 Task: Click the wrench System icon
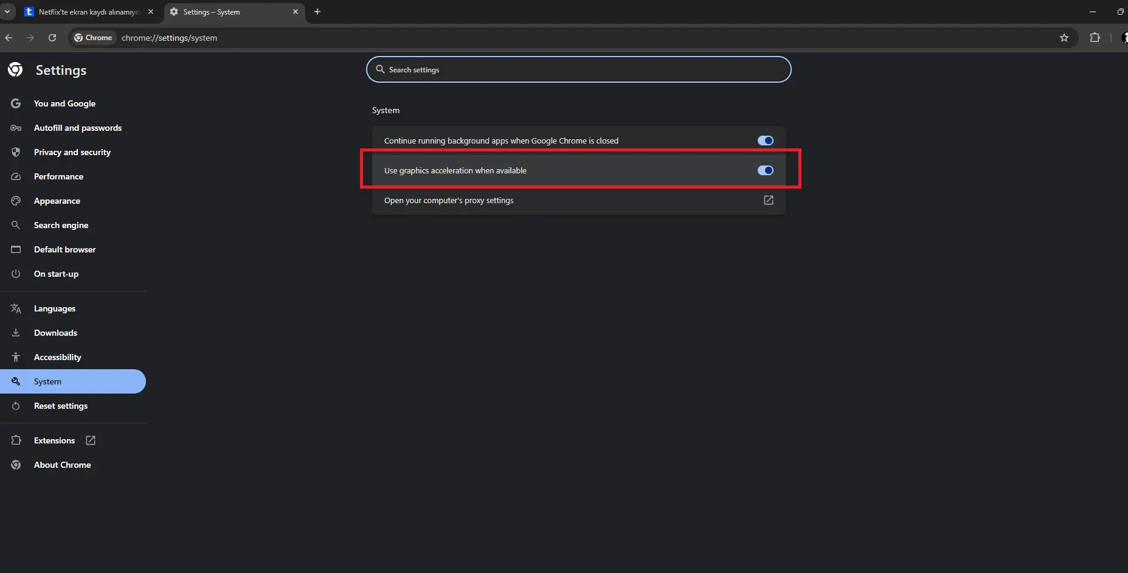16,381
